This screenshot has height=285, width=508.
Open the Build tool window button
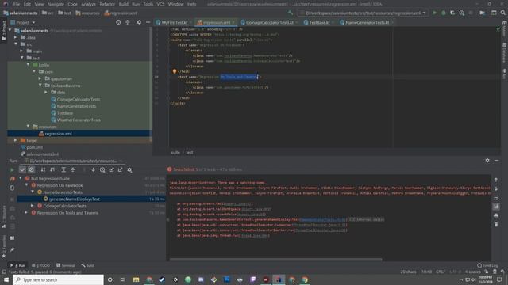(88, 265)
